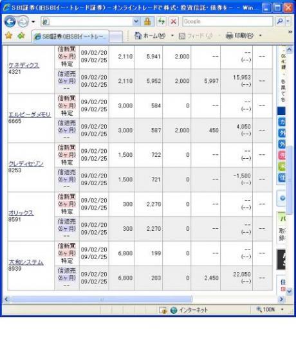Click the page vertical scroll up arrow
296x344 pixels.
pyautogui.click(x=289, y=50)
